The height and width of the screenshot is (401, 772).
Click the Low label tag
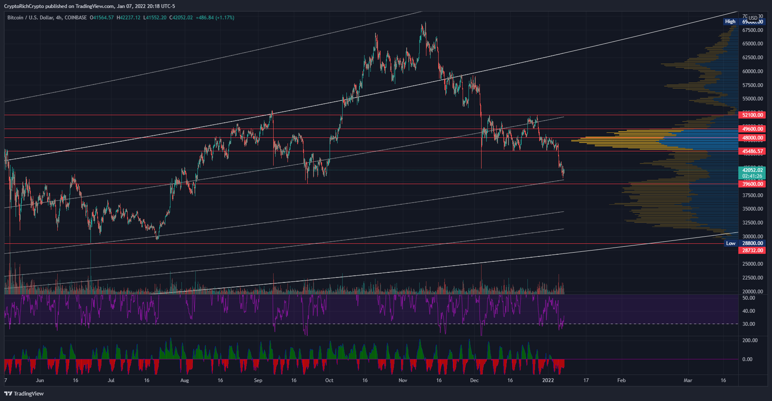point(731,243)
